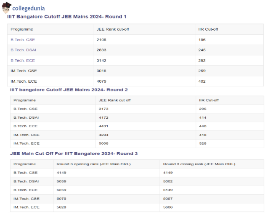
Task: Open the B.Tech. ECE link in Round 1
Action: 23,60
